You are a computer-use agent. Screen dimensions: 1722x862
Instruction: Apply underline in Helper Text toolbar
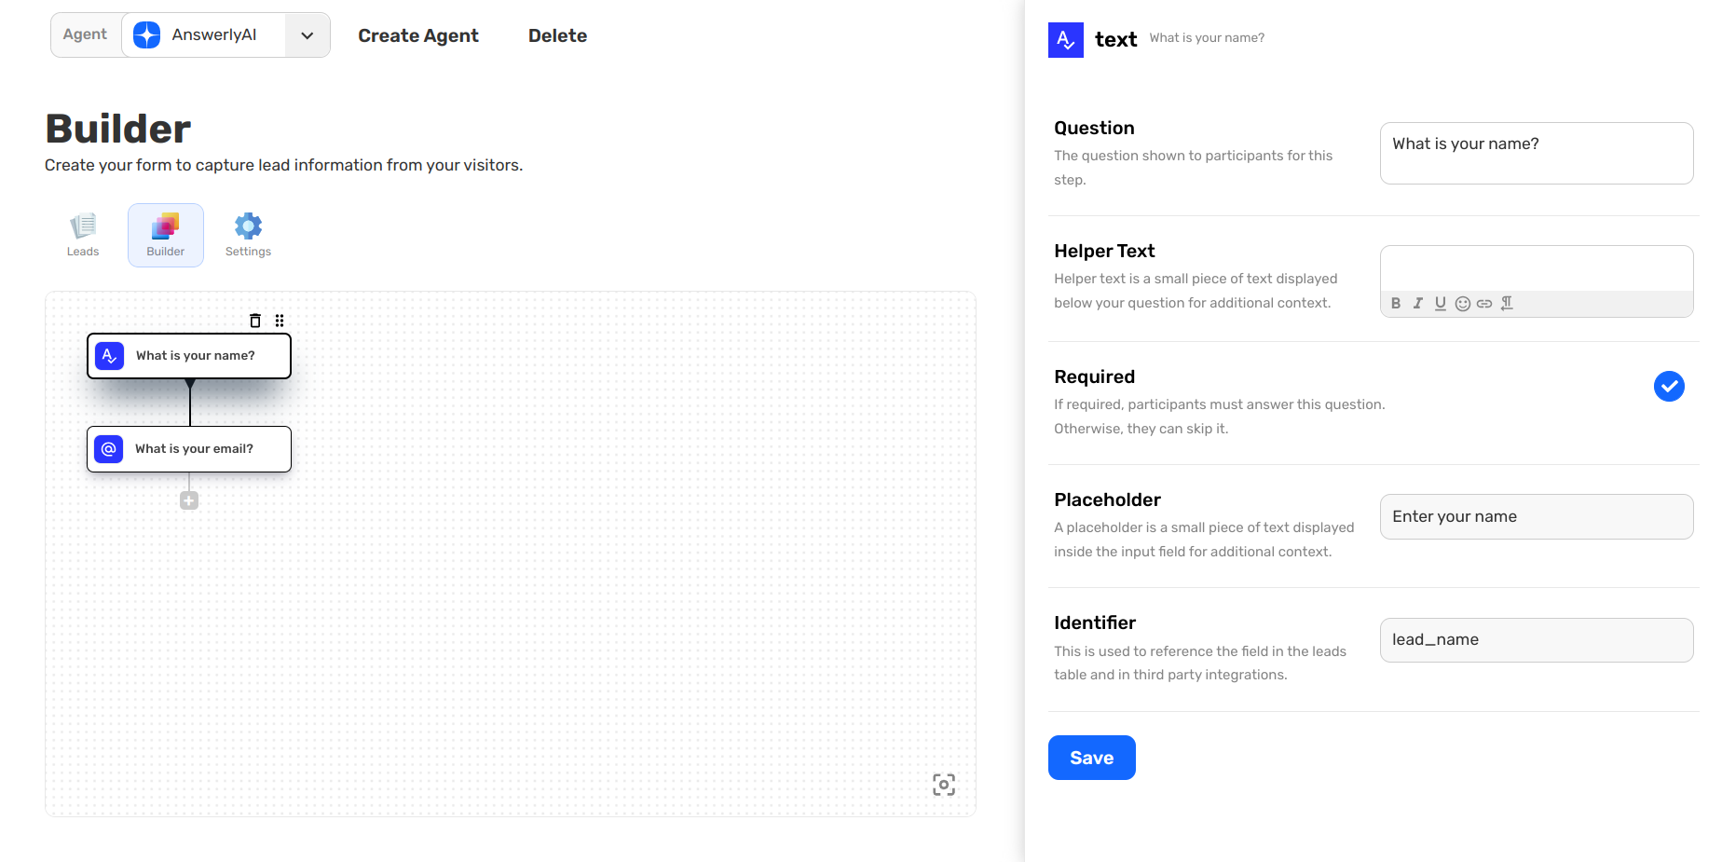coord(1440,304)
